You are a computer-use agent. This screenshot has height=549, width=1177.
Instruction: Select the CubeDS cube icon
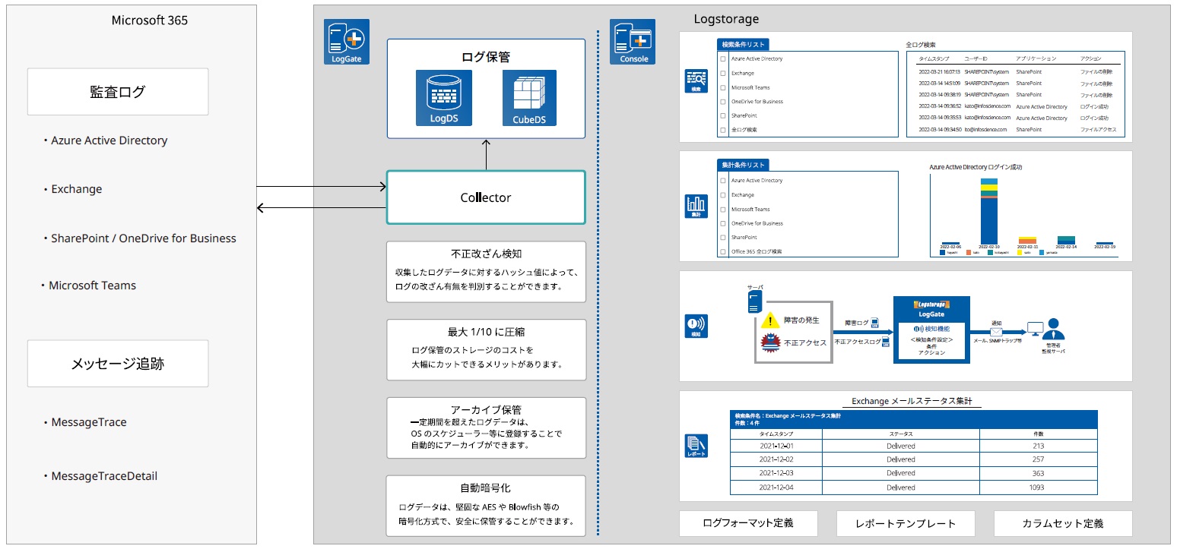tap(528, 98)
